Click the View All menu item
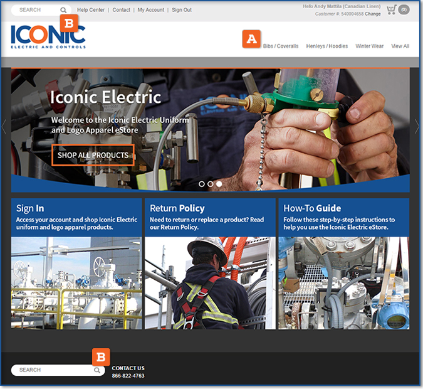Viewport: 423px width, 389px height. 400,46
